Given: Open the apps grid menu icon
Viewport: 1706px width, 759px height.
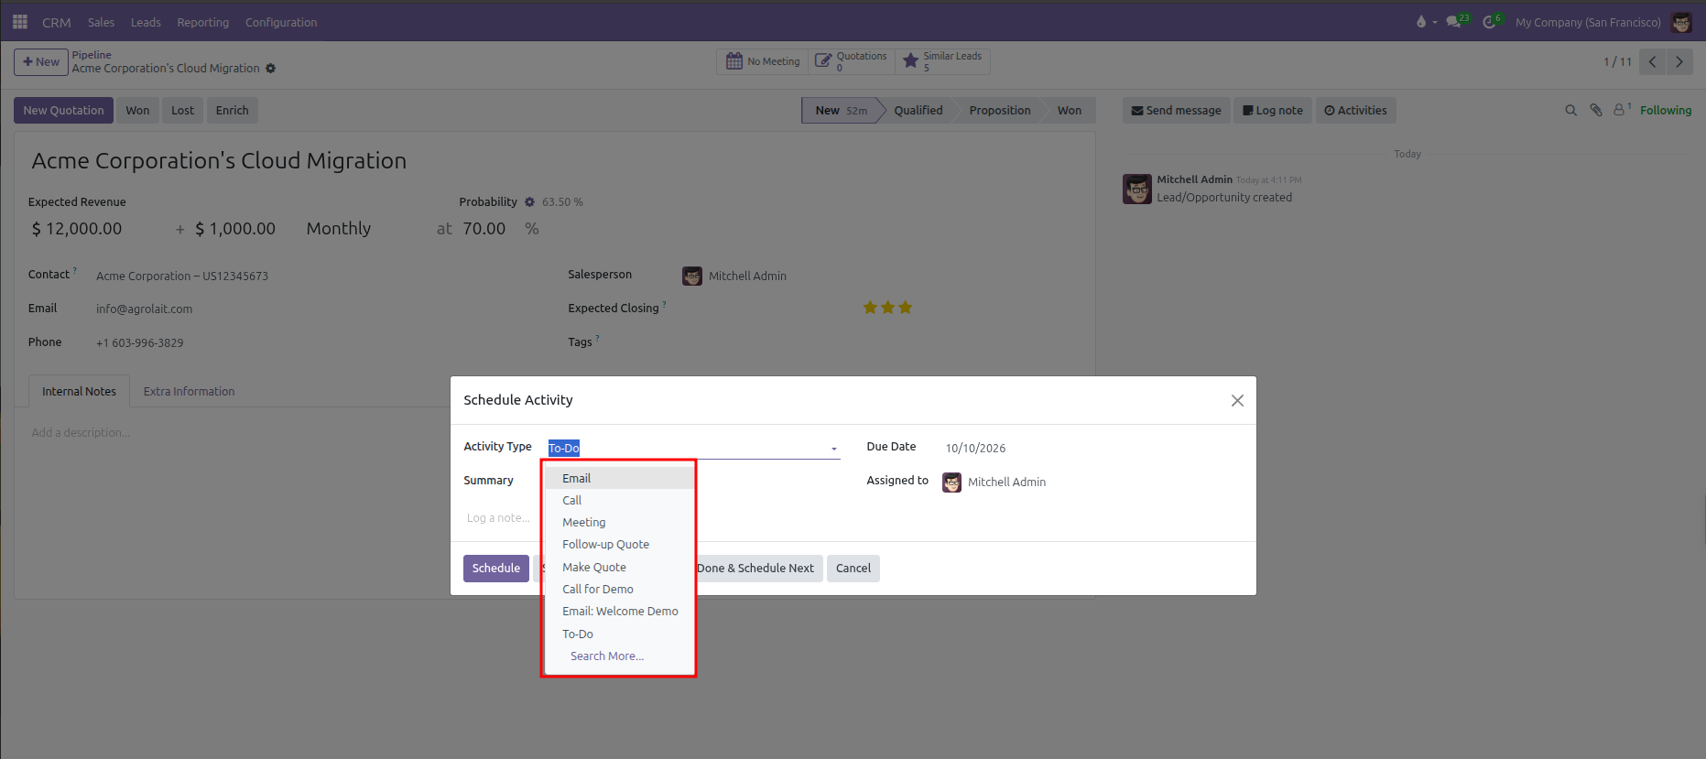Looking at the screenshot, I should pyautogui.click(x=20, y=22).
